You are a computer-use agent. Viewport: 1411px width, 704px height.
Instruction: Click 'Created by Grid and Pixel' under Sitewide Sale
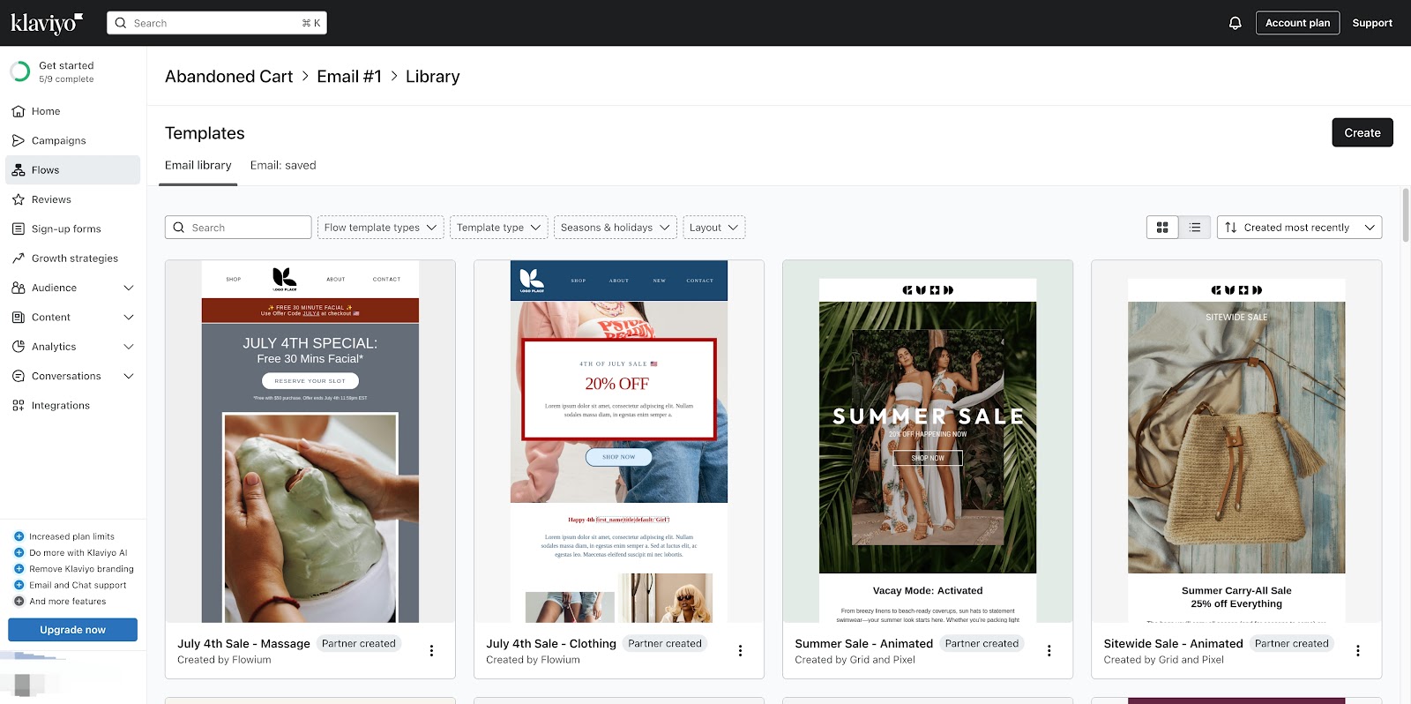[x=1163, y=660]
